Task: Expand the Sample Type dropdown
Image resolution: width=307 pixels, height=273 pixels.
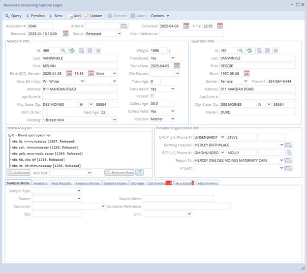Action: click(79, 191)
